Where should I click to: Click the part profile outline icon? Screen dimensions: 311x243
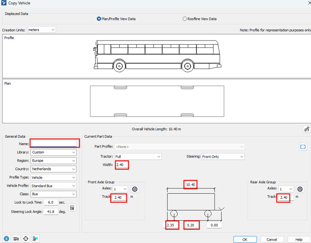[x=303, y=147]
